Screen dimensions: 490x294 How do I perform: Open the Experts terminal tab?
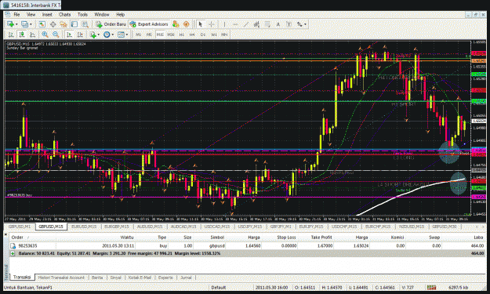pyautogui.click(x=165, y=278)
